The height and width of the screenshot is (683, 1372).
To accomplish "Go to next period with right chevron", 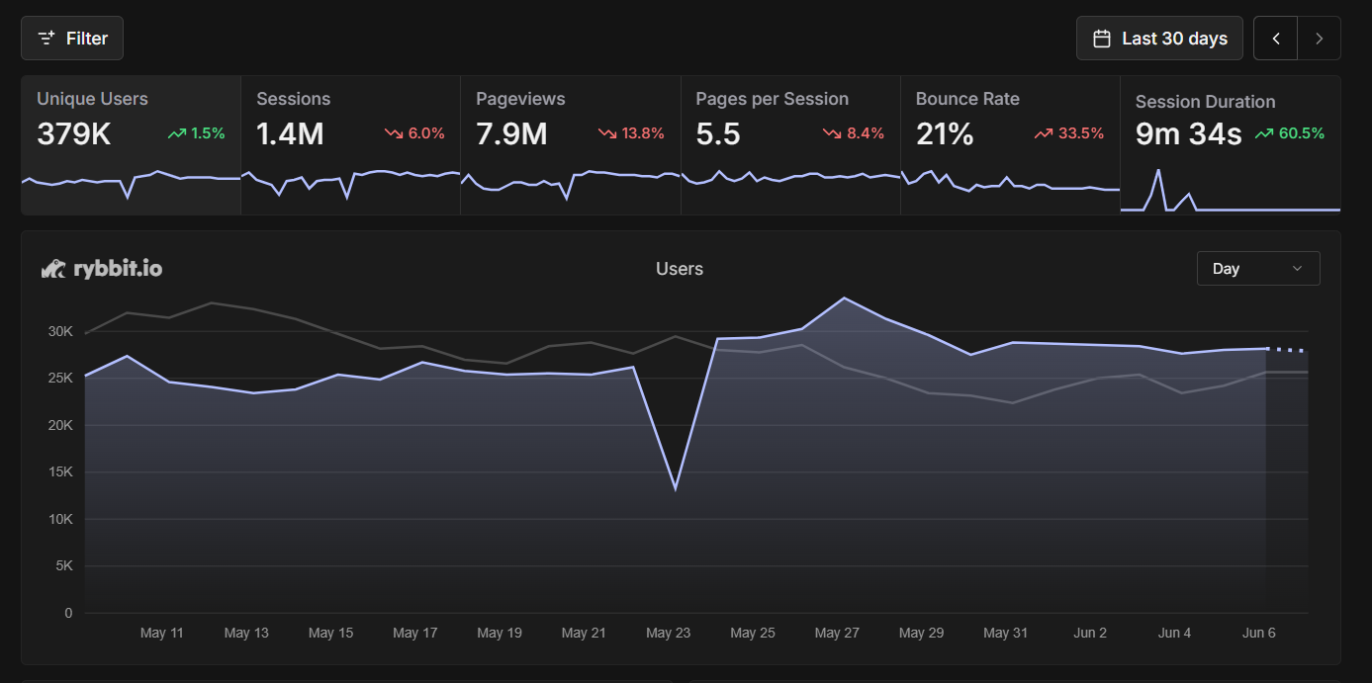I will (1319, 39).
